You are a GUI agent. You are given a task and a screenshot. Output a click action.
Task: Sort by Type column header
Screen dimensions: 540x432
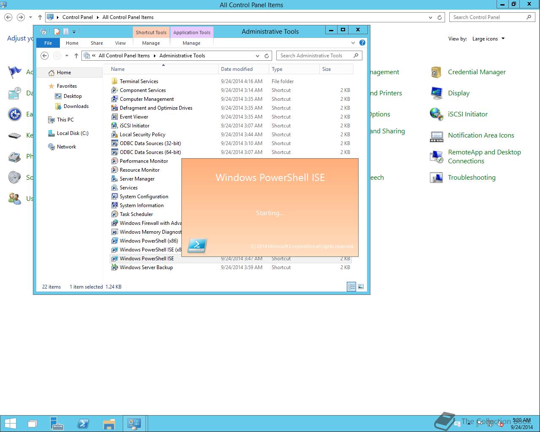coord(294,69)
